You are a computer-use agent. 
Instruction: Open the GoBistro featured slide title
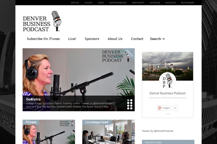point(33,99)
